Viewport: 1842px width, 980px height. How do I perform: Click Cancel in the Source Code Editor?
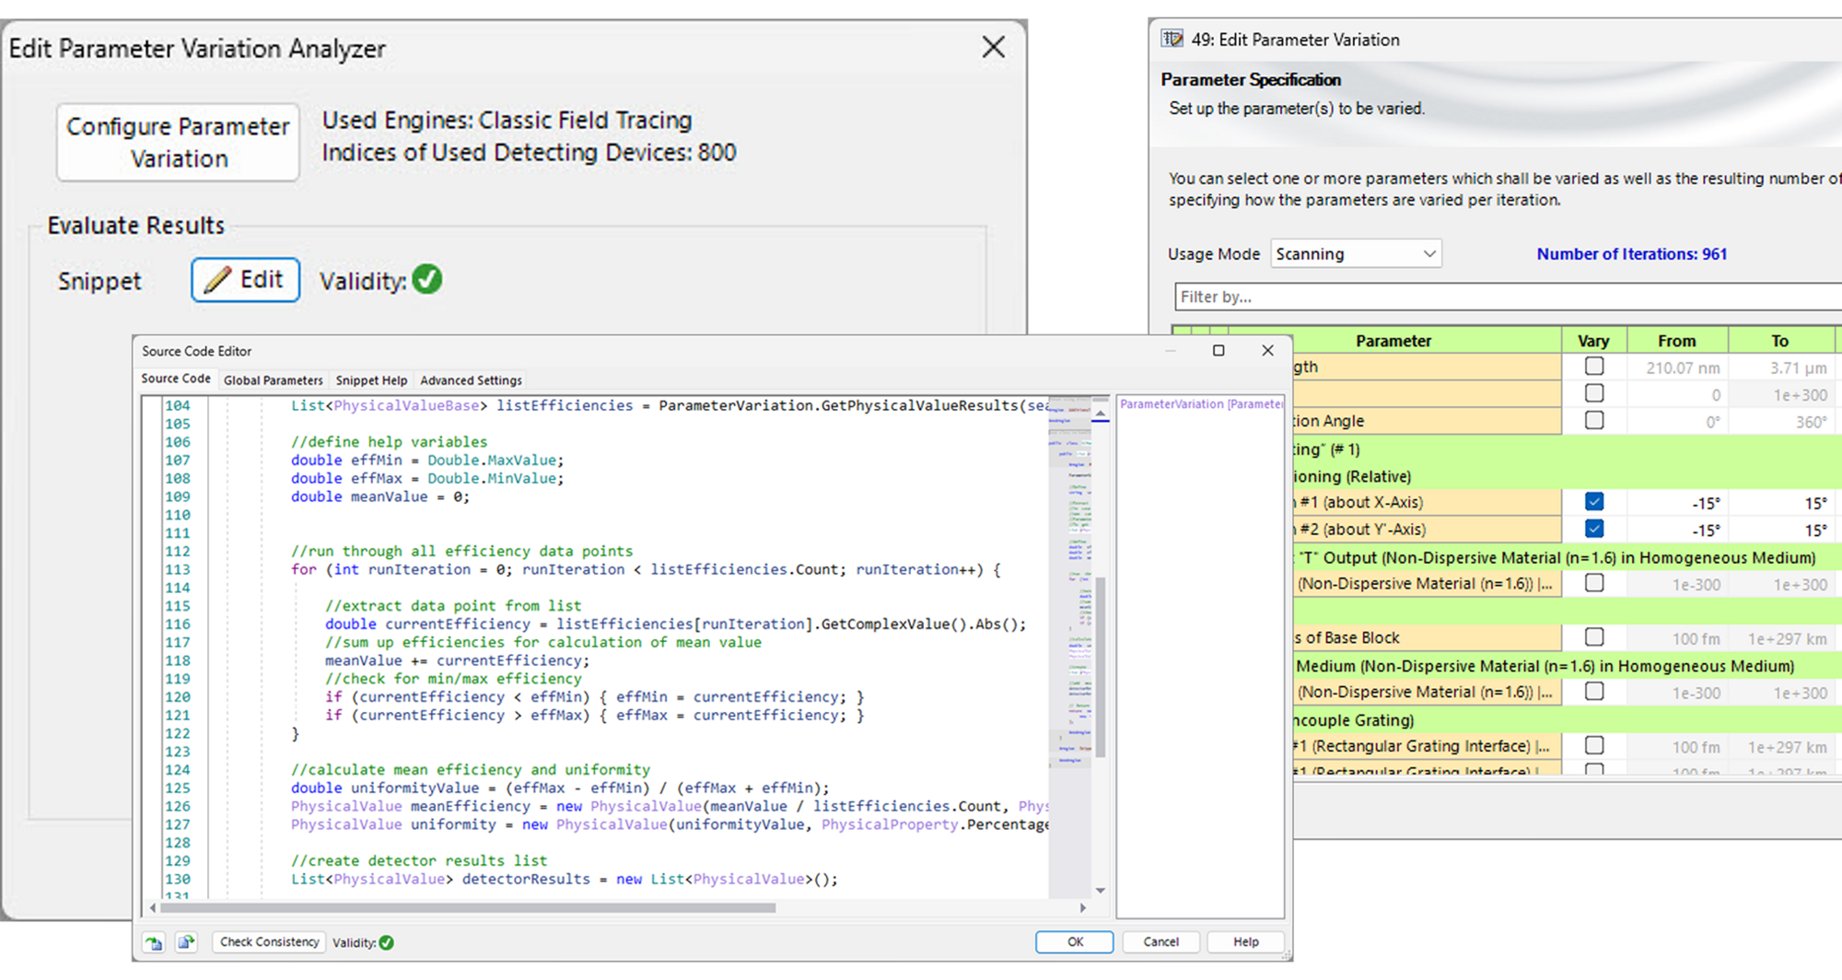(x=1160, y=942)
